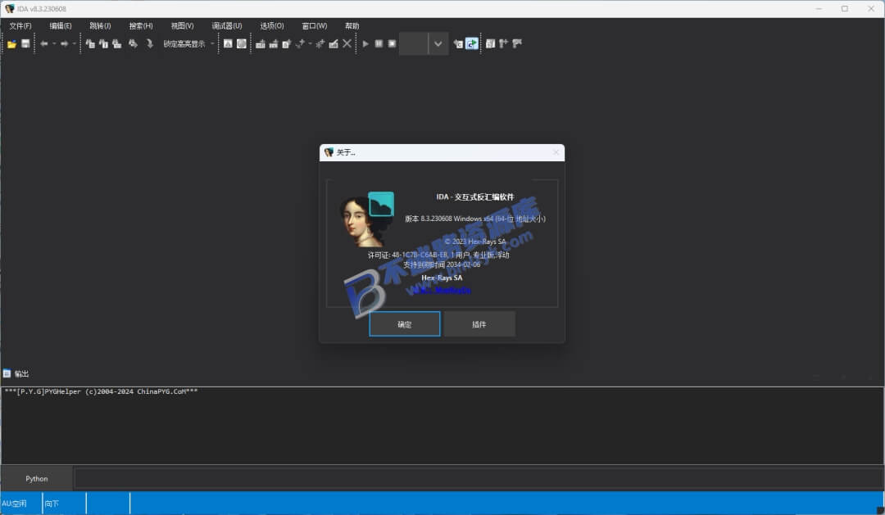The width and height of the screenshot is (885, 515).
Task: Click the 插件 button in About dialog
Action: [479, 323]
